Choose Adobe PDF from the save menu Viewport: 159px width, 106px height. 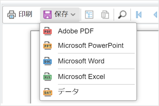88,31
